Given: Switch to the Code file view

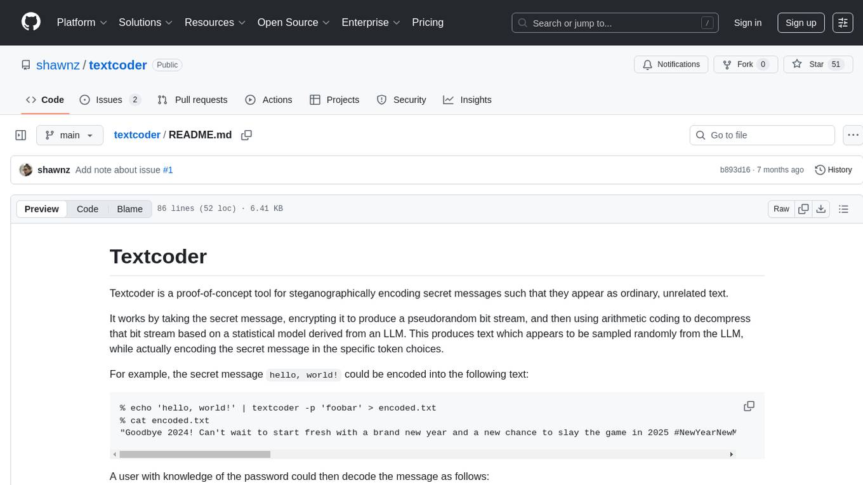Looking at the screenshot, I should [88, 209].
